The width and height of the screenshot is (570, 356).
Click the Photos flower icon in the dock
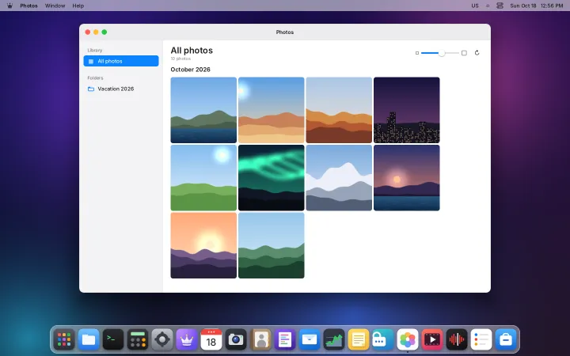pyautogui.click(x=408, y=339)
